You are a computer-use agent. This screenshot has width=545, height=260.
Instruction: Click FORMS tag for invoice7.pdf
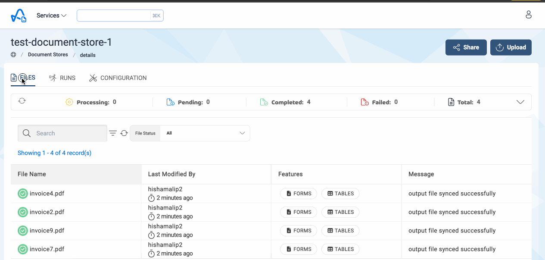[x=299, y=249]
